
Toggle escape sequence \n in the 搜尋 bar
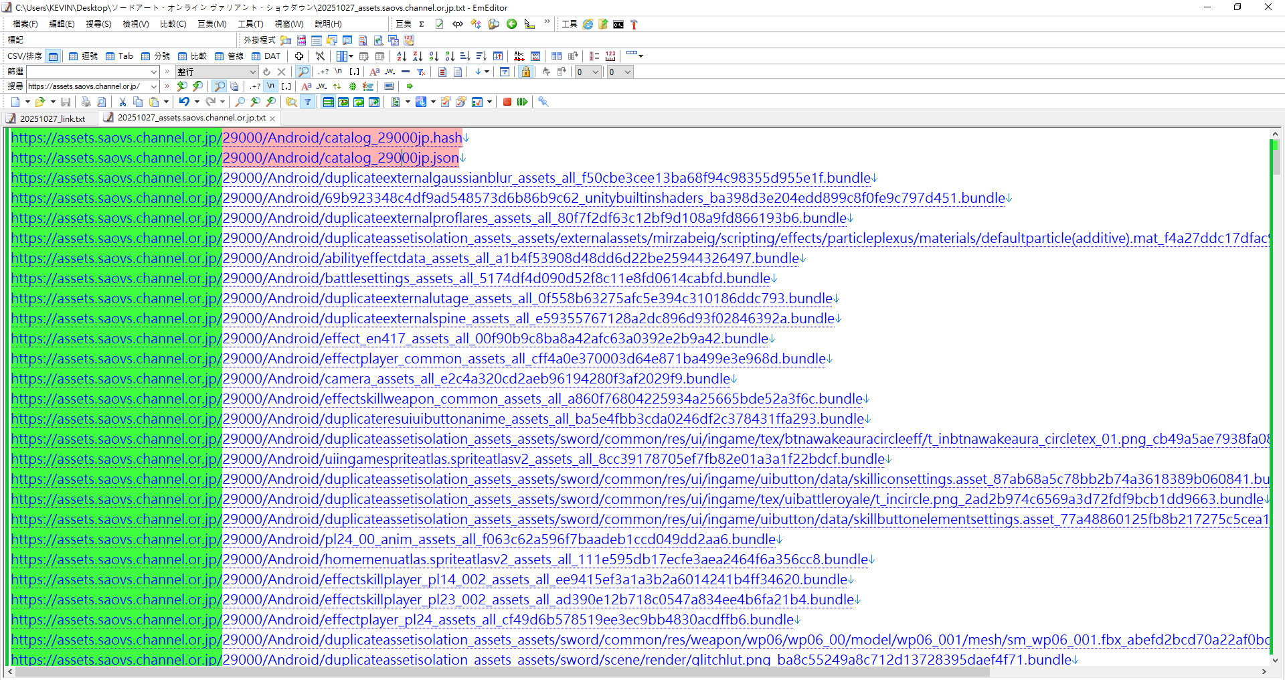click(270, 86)
